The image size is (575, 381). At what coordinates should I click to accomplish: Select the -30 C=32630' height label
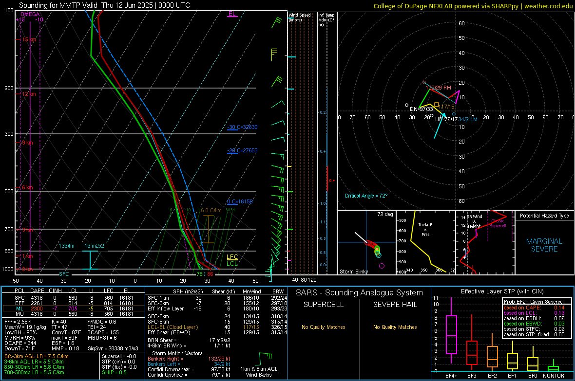point(243,127)
